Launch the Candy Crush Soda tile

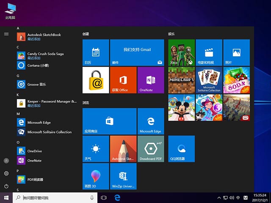point(236,80)
